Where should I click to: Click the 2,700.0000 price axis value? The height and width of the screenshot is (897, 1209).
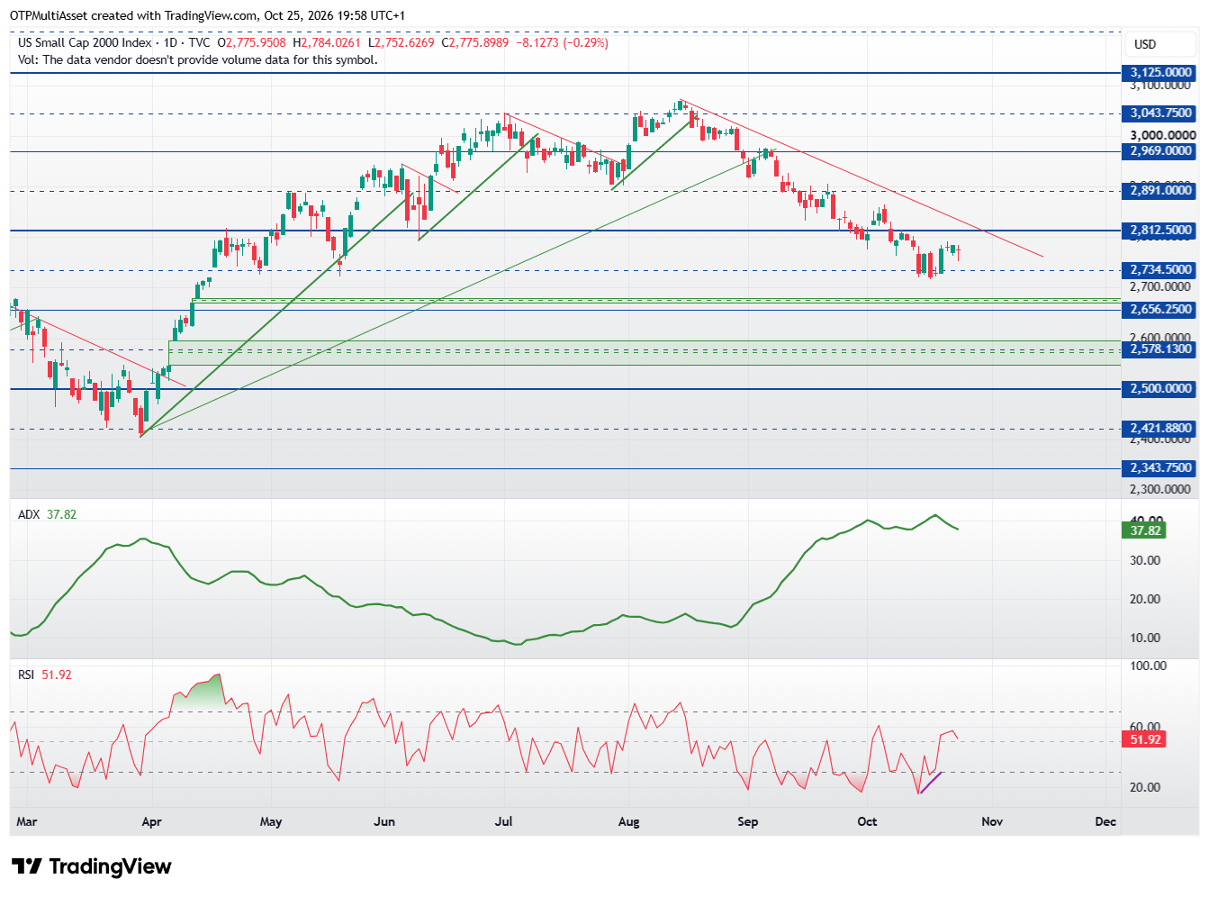(x=1162, y=286)
